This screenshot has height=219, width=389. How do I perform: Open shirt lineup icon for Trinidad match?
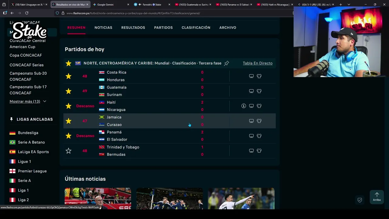(259, 151)
